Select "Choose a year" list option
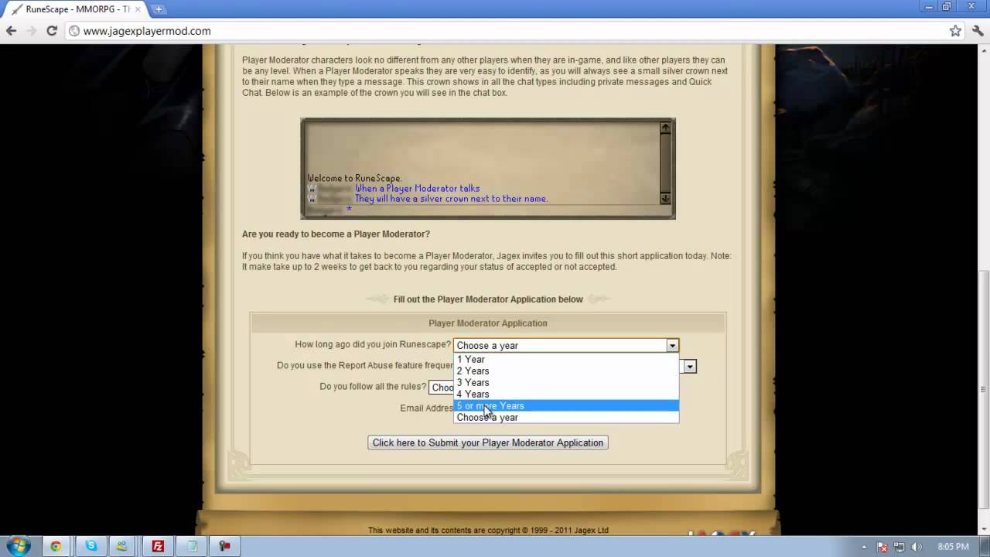990x557 pixels. click(x=566, y=417)
